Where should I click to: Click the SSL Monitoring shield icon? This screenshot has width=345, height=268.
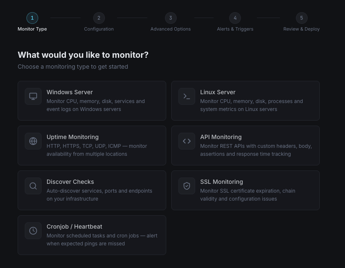pyautogui.click(x=187, y=186)
